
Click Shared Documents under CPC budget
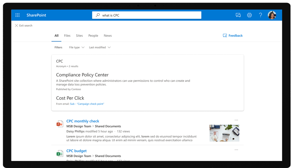108,156
